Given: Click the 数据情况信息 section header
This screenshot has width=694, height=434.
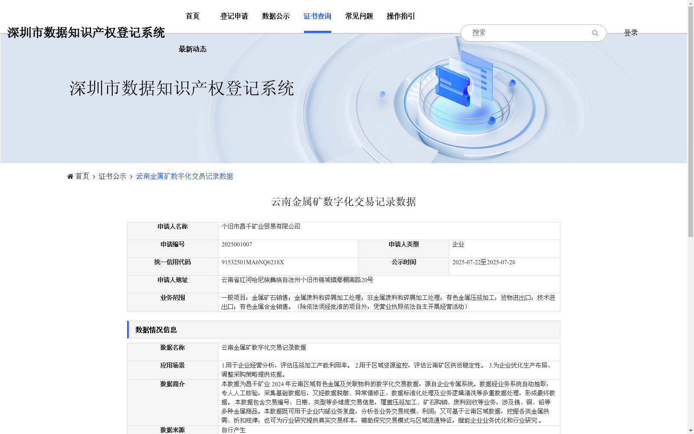Looking at the screenshot, I should (x=156, y=330).
